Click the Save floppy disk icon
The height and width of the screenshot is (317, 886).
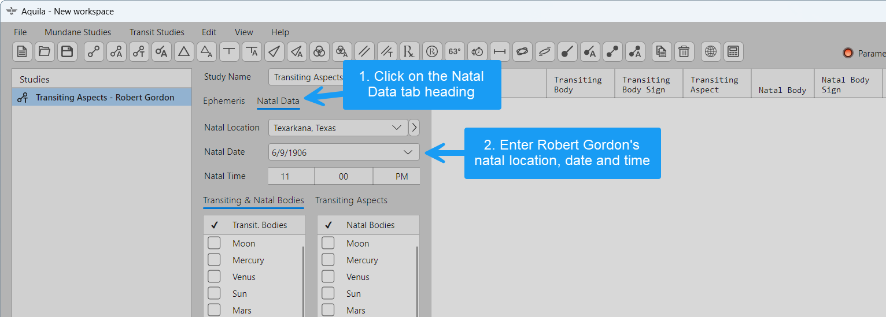(67, 51)
